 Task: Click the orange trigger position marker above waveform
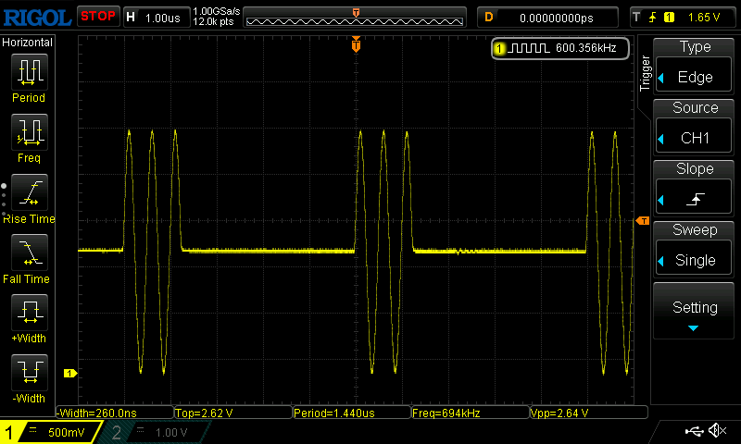pyautogui.click(x=356, y=44)
